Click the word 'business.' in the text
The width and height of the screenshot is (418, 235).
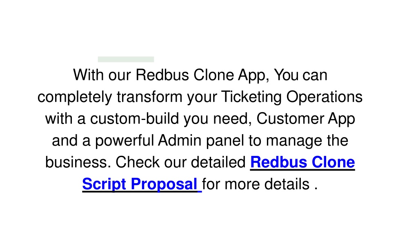point(78,162)
